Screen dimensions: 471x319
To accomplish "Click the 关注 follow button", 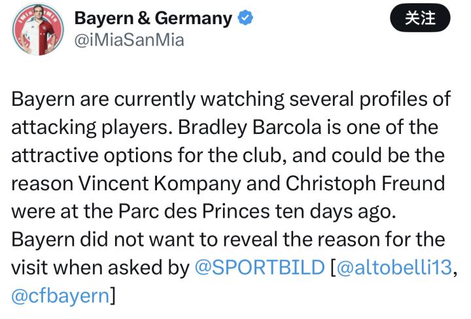I will pyautogui.click(x=420, y=18).
